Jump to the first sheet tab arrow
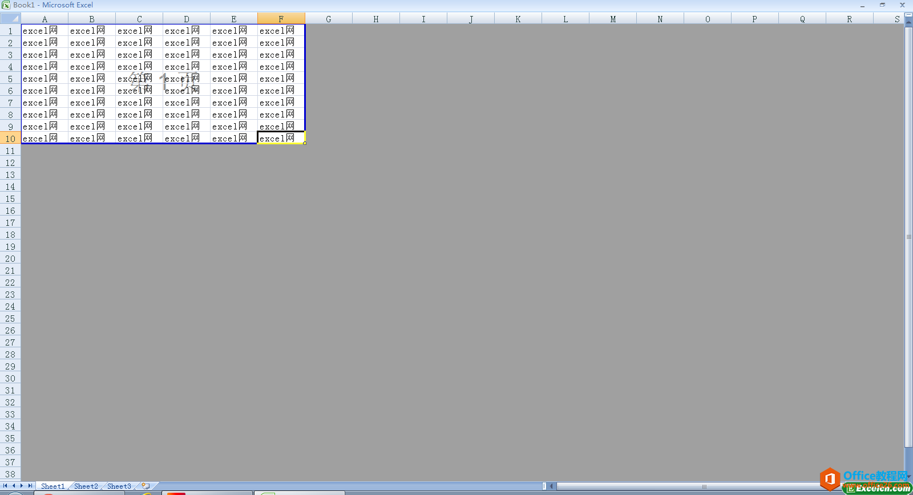 coord(5,486)
